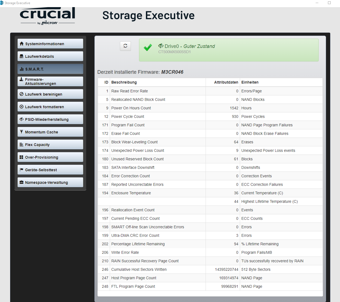Select the Erase Fail Count row
The image size is (340, 302).
point(210,133)
